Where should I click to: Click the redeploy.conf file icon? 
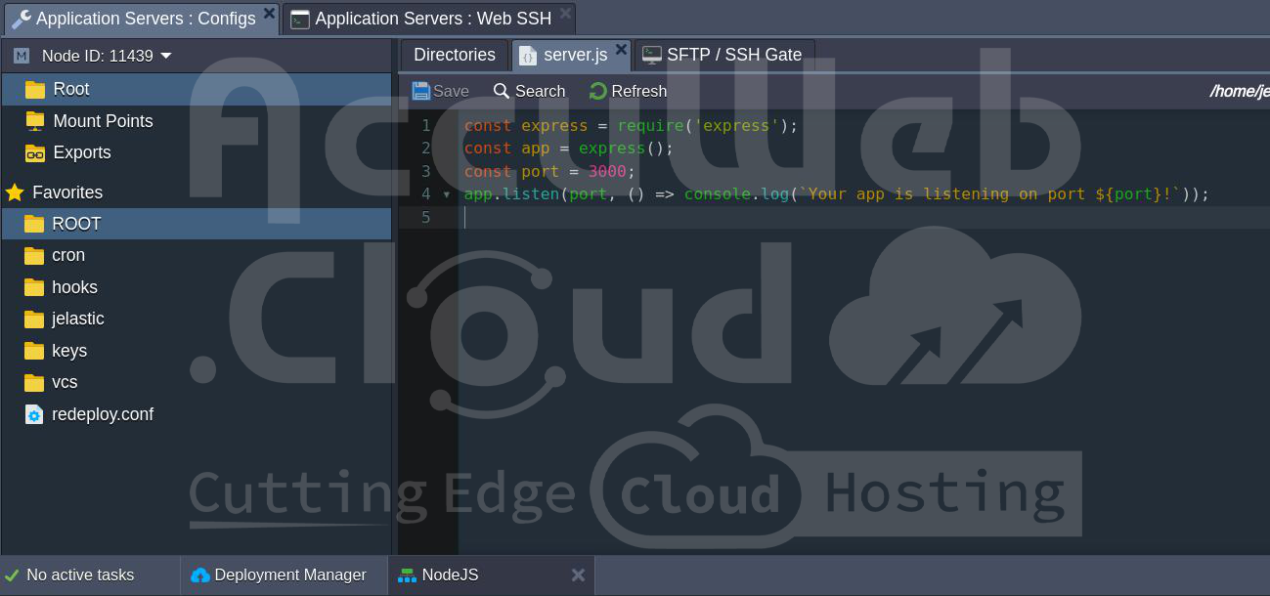tap(34, 414)
